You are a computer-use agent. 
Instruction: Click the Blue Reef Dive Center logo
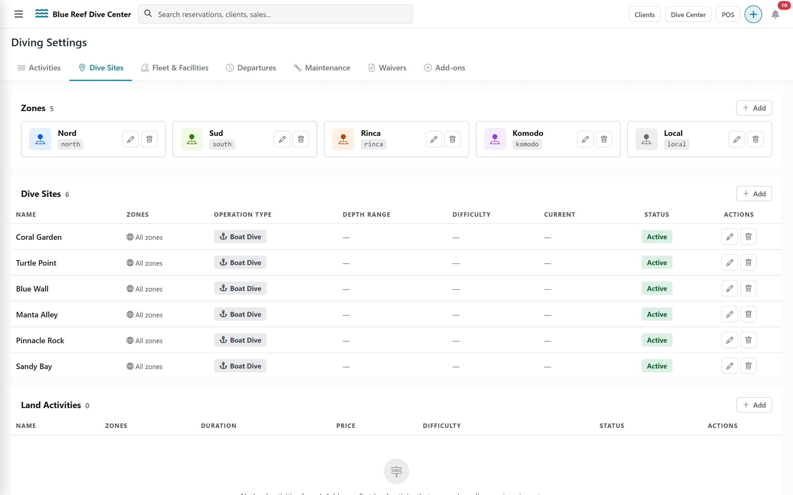pos(83,14)
